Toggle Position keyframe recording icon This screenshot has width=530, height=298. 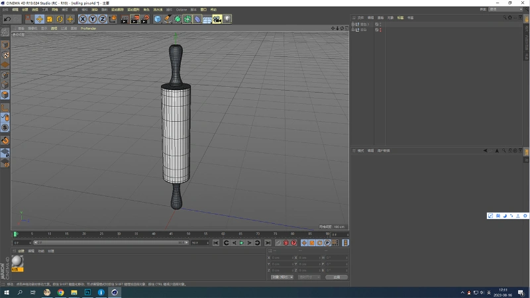pos(304,243)
